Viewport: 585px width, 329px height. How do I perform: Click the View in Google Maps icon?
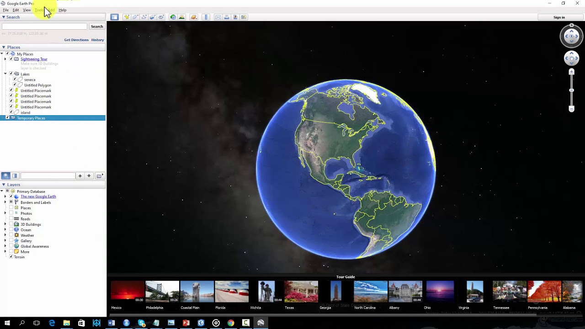click(244, 17)
